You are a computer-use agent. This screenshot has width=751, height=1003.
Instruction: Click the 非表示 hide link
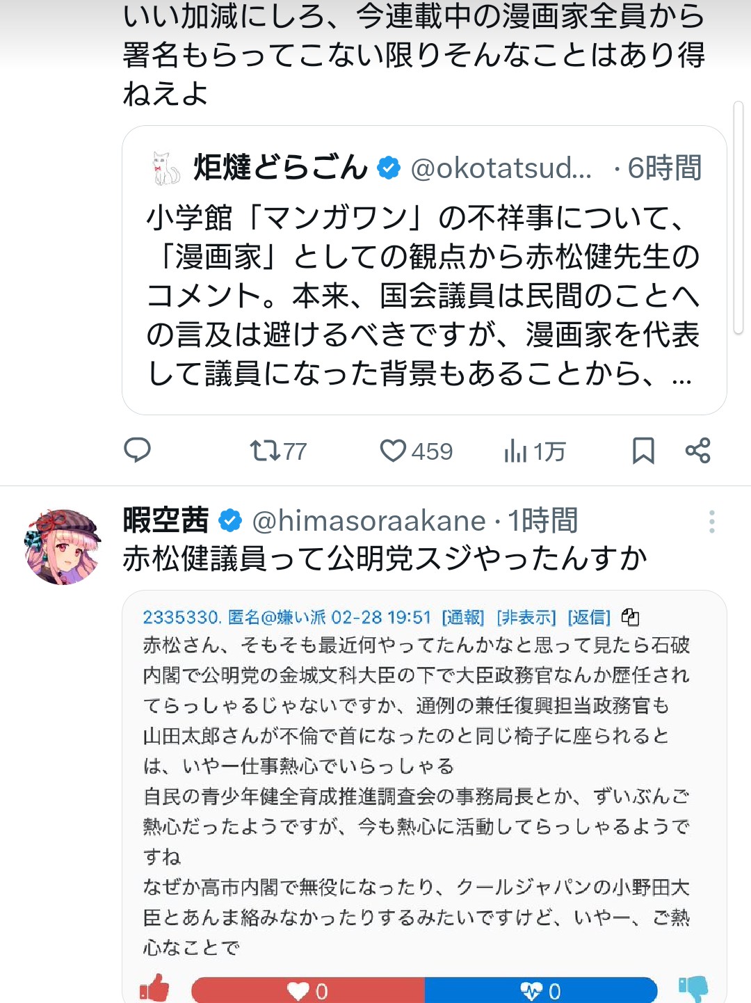[526, 617]
